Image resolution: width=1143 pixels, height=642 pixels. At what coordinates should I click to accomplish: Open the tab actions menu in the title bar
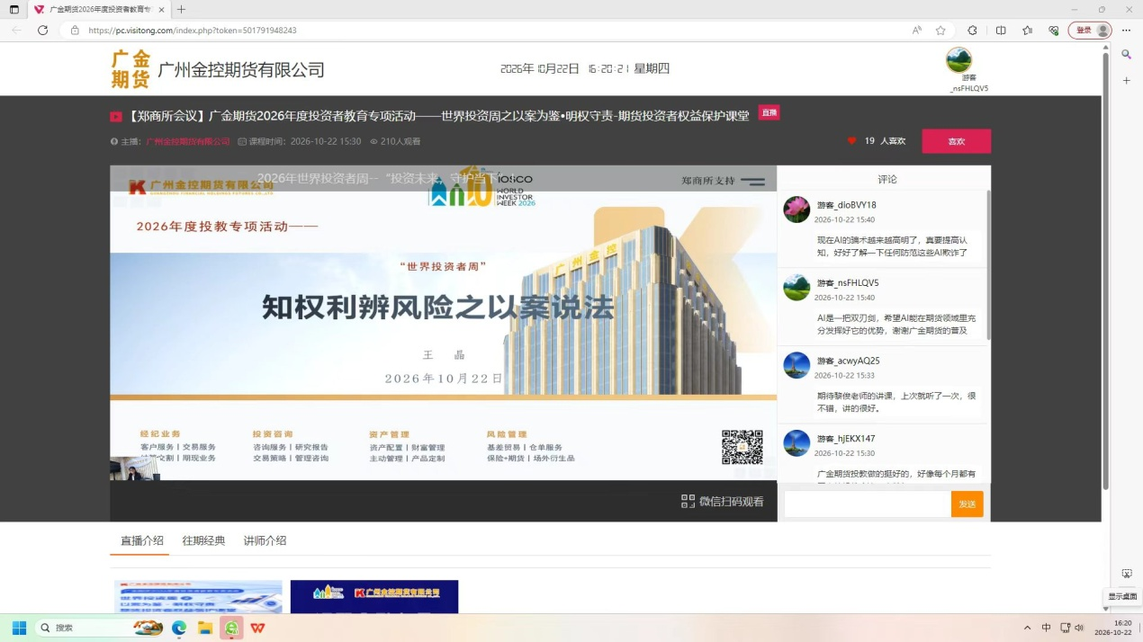click(13, 9)
